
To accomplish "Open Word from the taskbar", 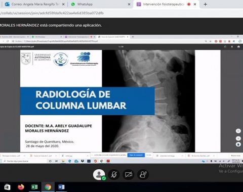I will click(61, 187).
